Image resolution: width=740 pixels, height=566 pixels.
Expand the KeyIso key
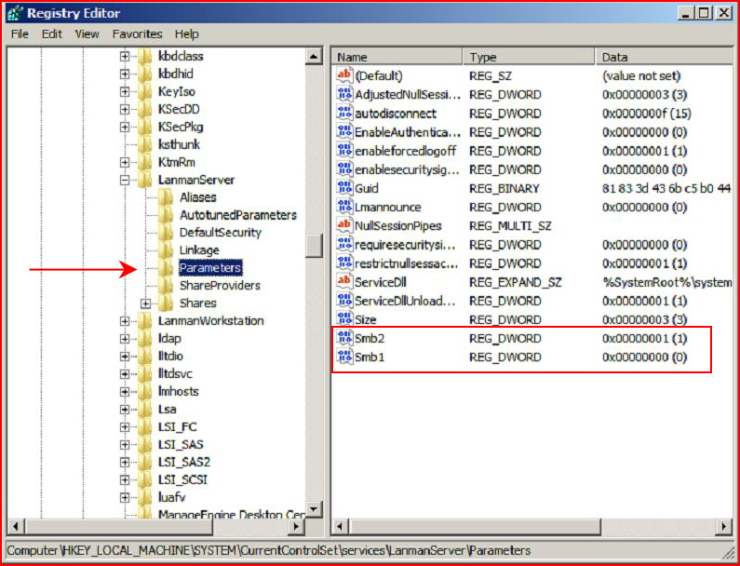[x=125, y=92]
